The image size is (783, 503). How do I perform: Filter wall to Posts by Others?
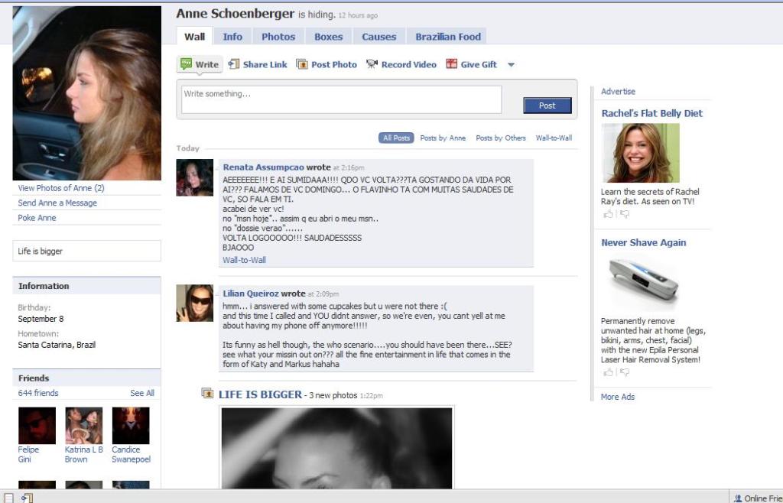tap(501, 138)
